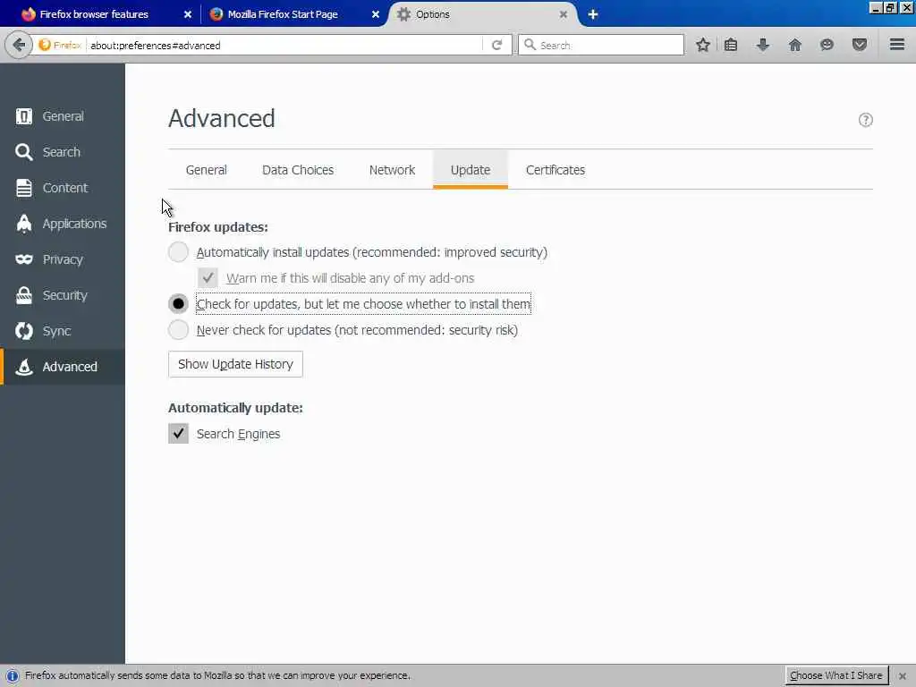This screenshot has height=687, width=916.
Task: Open General preferences in sidebar
Action: [63, 116]
